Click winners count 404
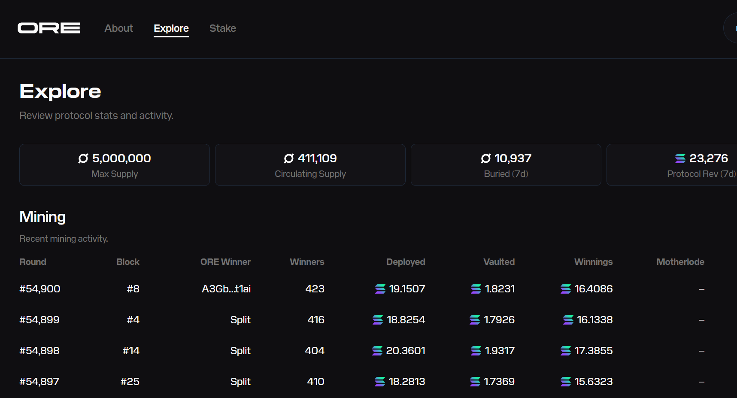This screenshot has height=398, width=737. [x=315, y=351]
